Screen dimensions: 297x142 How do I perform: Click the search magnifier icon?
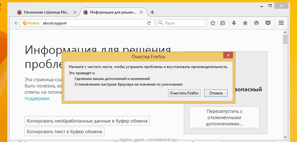pos(160,23)
